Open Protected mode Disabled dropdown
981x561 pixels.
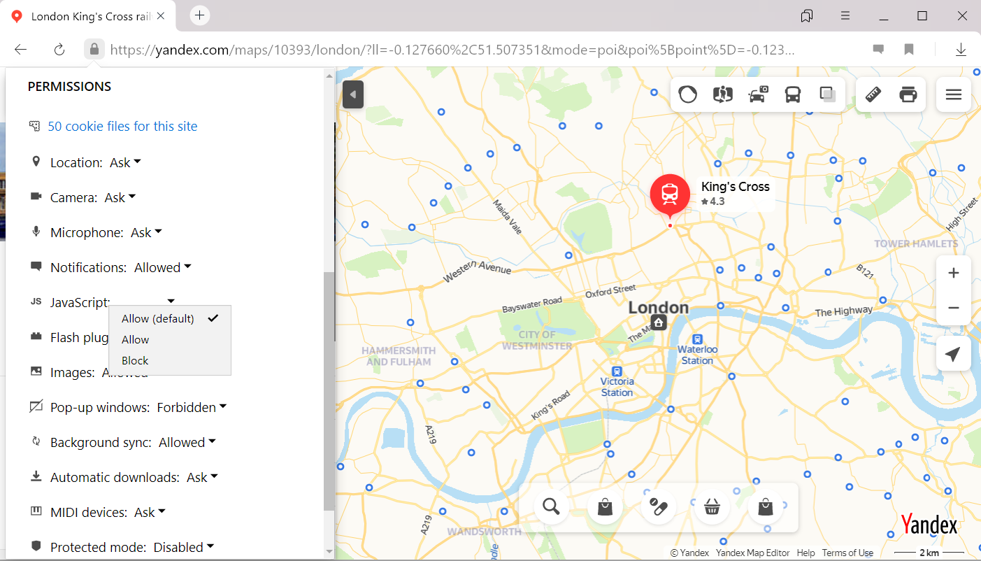tap(184, 547)
